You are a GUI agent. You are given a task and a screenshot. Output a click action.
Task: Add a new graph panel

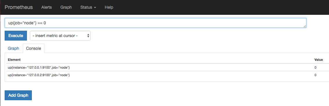pyautogui.click(x=18, y=95)
